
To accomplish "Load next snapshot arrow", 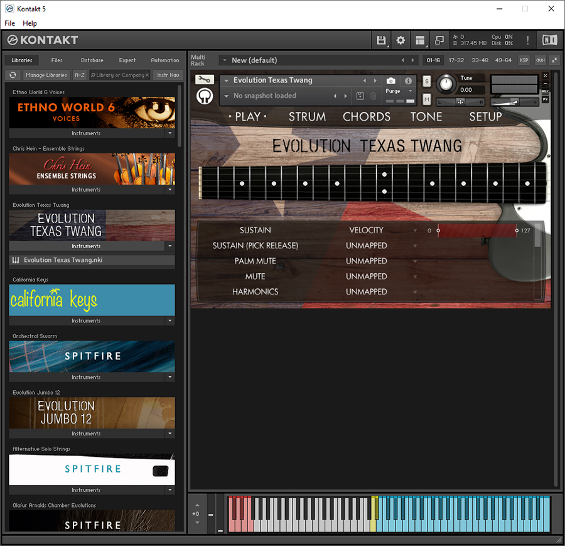I will (345, 96).
